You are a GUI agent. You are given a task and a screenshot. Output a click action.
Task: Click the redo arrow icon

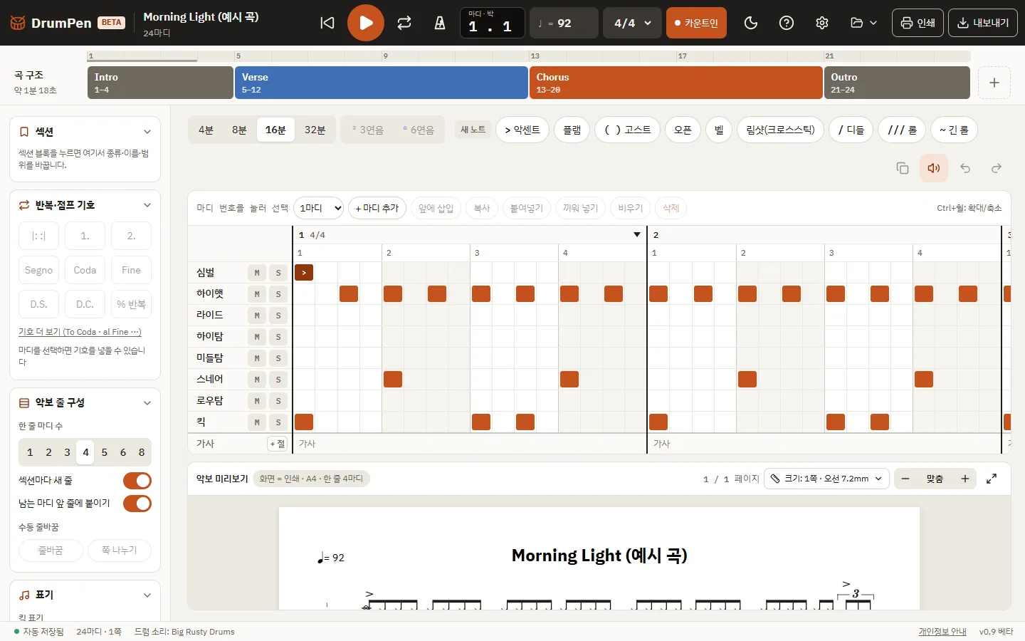(997, 168)
